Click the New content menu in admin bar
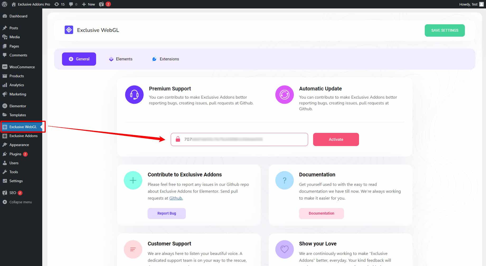Screen dimensions: 486x266 pos(88,4)
